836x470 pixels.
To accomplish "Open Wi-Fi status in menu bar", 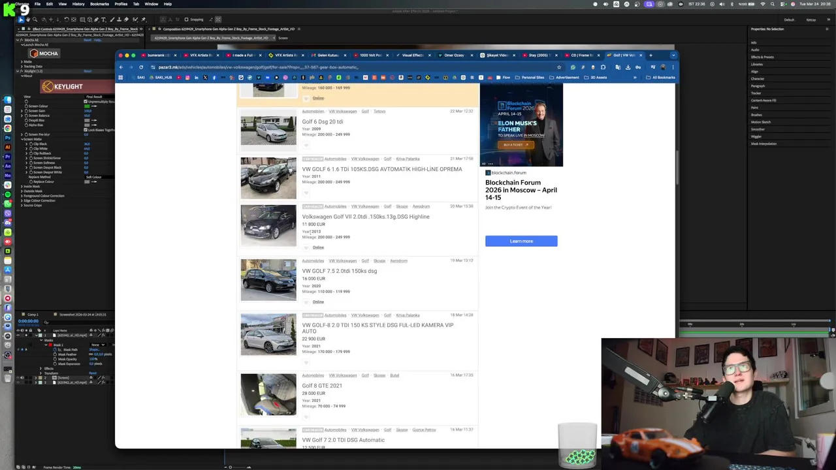I will (763, 4).
